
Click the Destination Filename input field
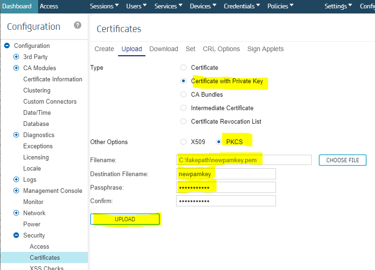coord(226,174)
